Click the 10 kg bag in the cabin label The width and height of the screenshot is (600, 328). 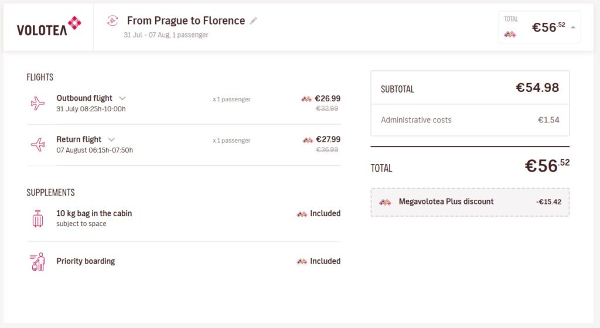click(94, 213)
